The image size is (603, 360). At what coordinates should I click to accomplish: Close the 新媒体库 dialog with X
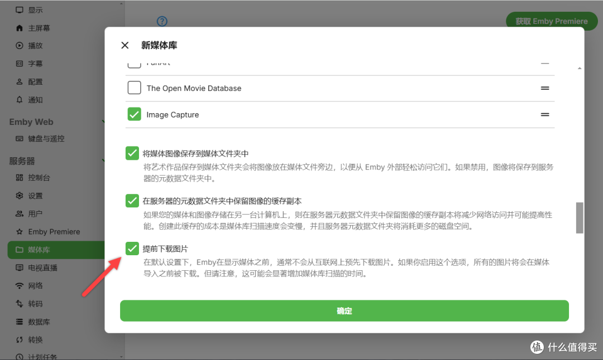125,45
